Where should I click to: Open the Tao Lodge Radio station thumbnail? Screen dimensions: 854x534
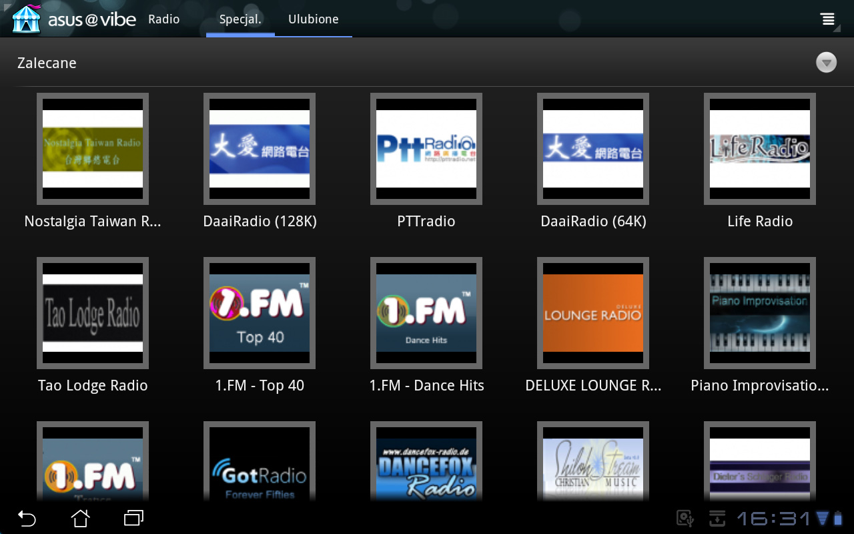pos(93,313)
